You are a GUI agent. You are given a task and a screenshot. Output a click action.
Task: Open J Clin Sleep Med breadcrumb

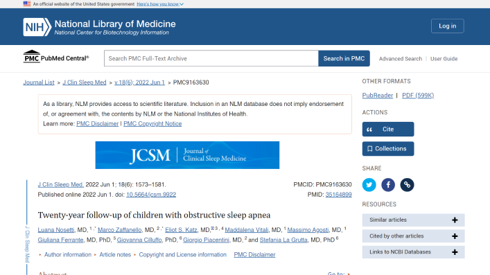point(85,82)
